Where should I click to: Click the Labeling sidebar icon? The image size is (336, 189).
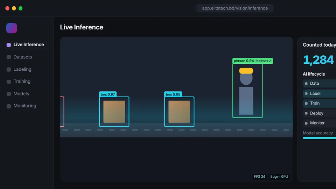pyautogui.click(x=9, y=69)
